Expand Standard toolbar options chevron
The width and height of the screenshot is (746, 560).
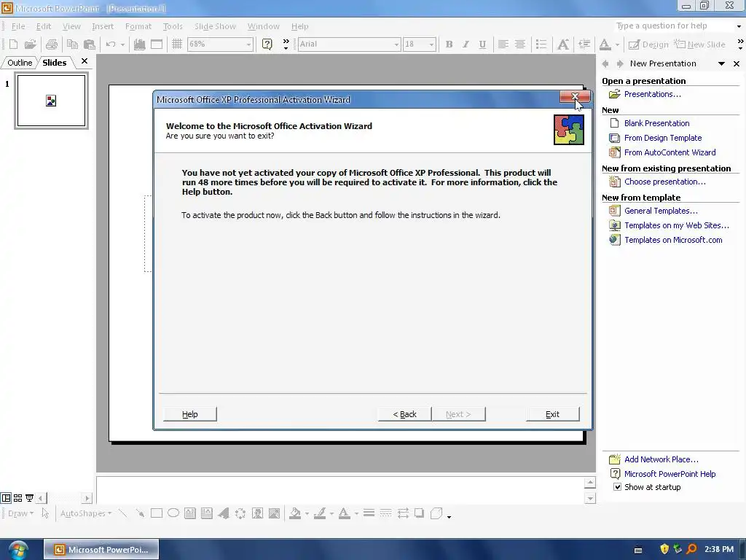pyautogui.click(x=286, y=44)
